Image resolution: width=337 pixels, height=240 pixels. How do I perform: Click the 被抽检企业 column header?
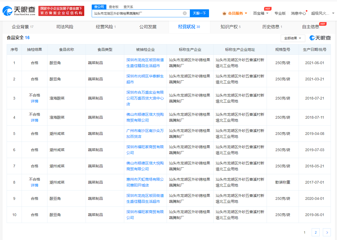145,49
